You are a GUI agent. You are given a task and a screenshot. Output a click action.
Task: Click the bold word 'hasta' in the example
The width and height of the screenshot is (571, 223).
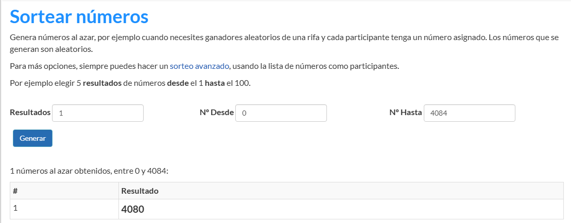pyautogui.click(x=215, y=83)
